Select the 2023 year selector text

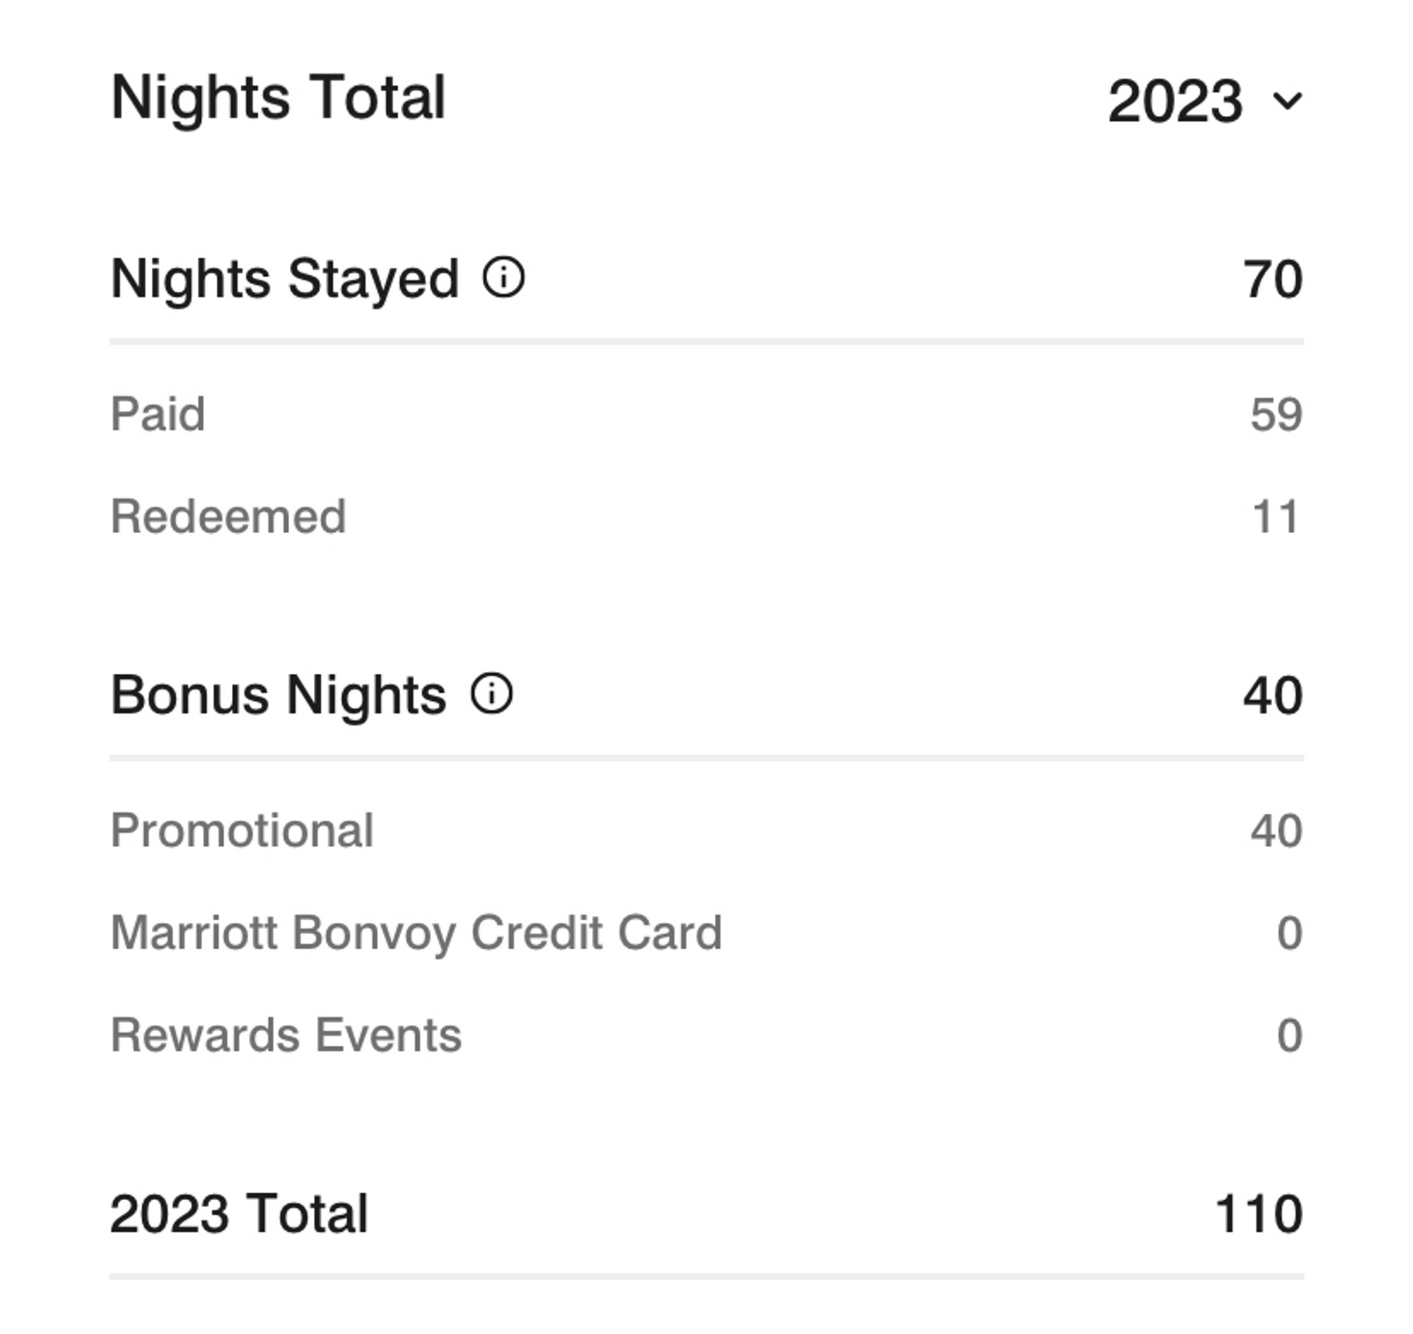coord(1176,101)
